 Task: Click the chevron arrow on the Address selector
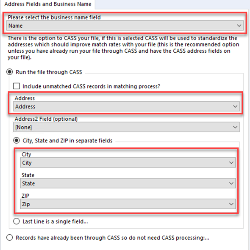[235, 106]
